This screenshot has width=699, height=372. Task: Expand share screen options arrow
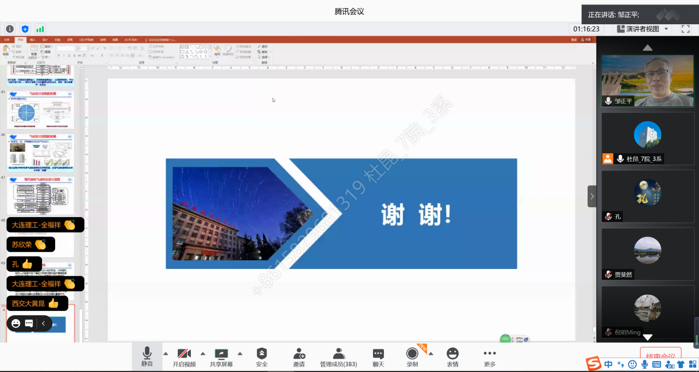[x=240, y=353]
